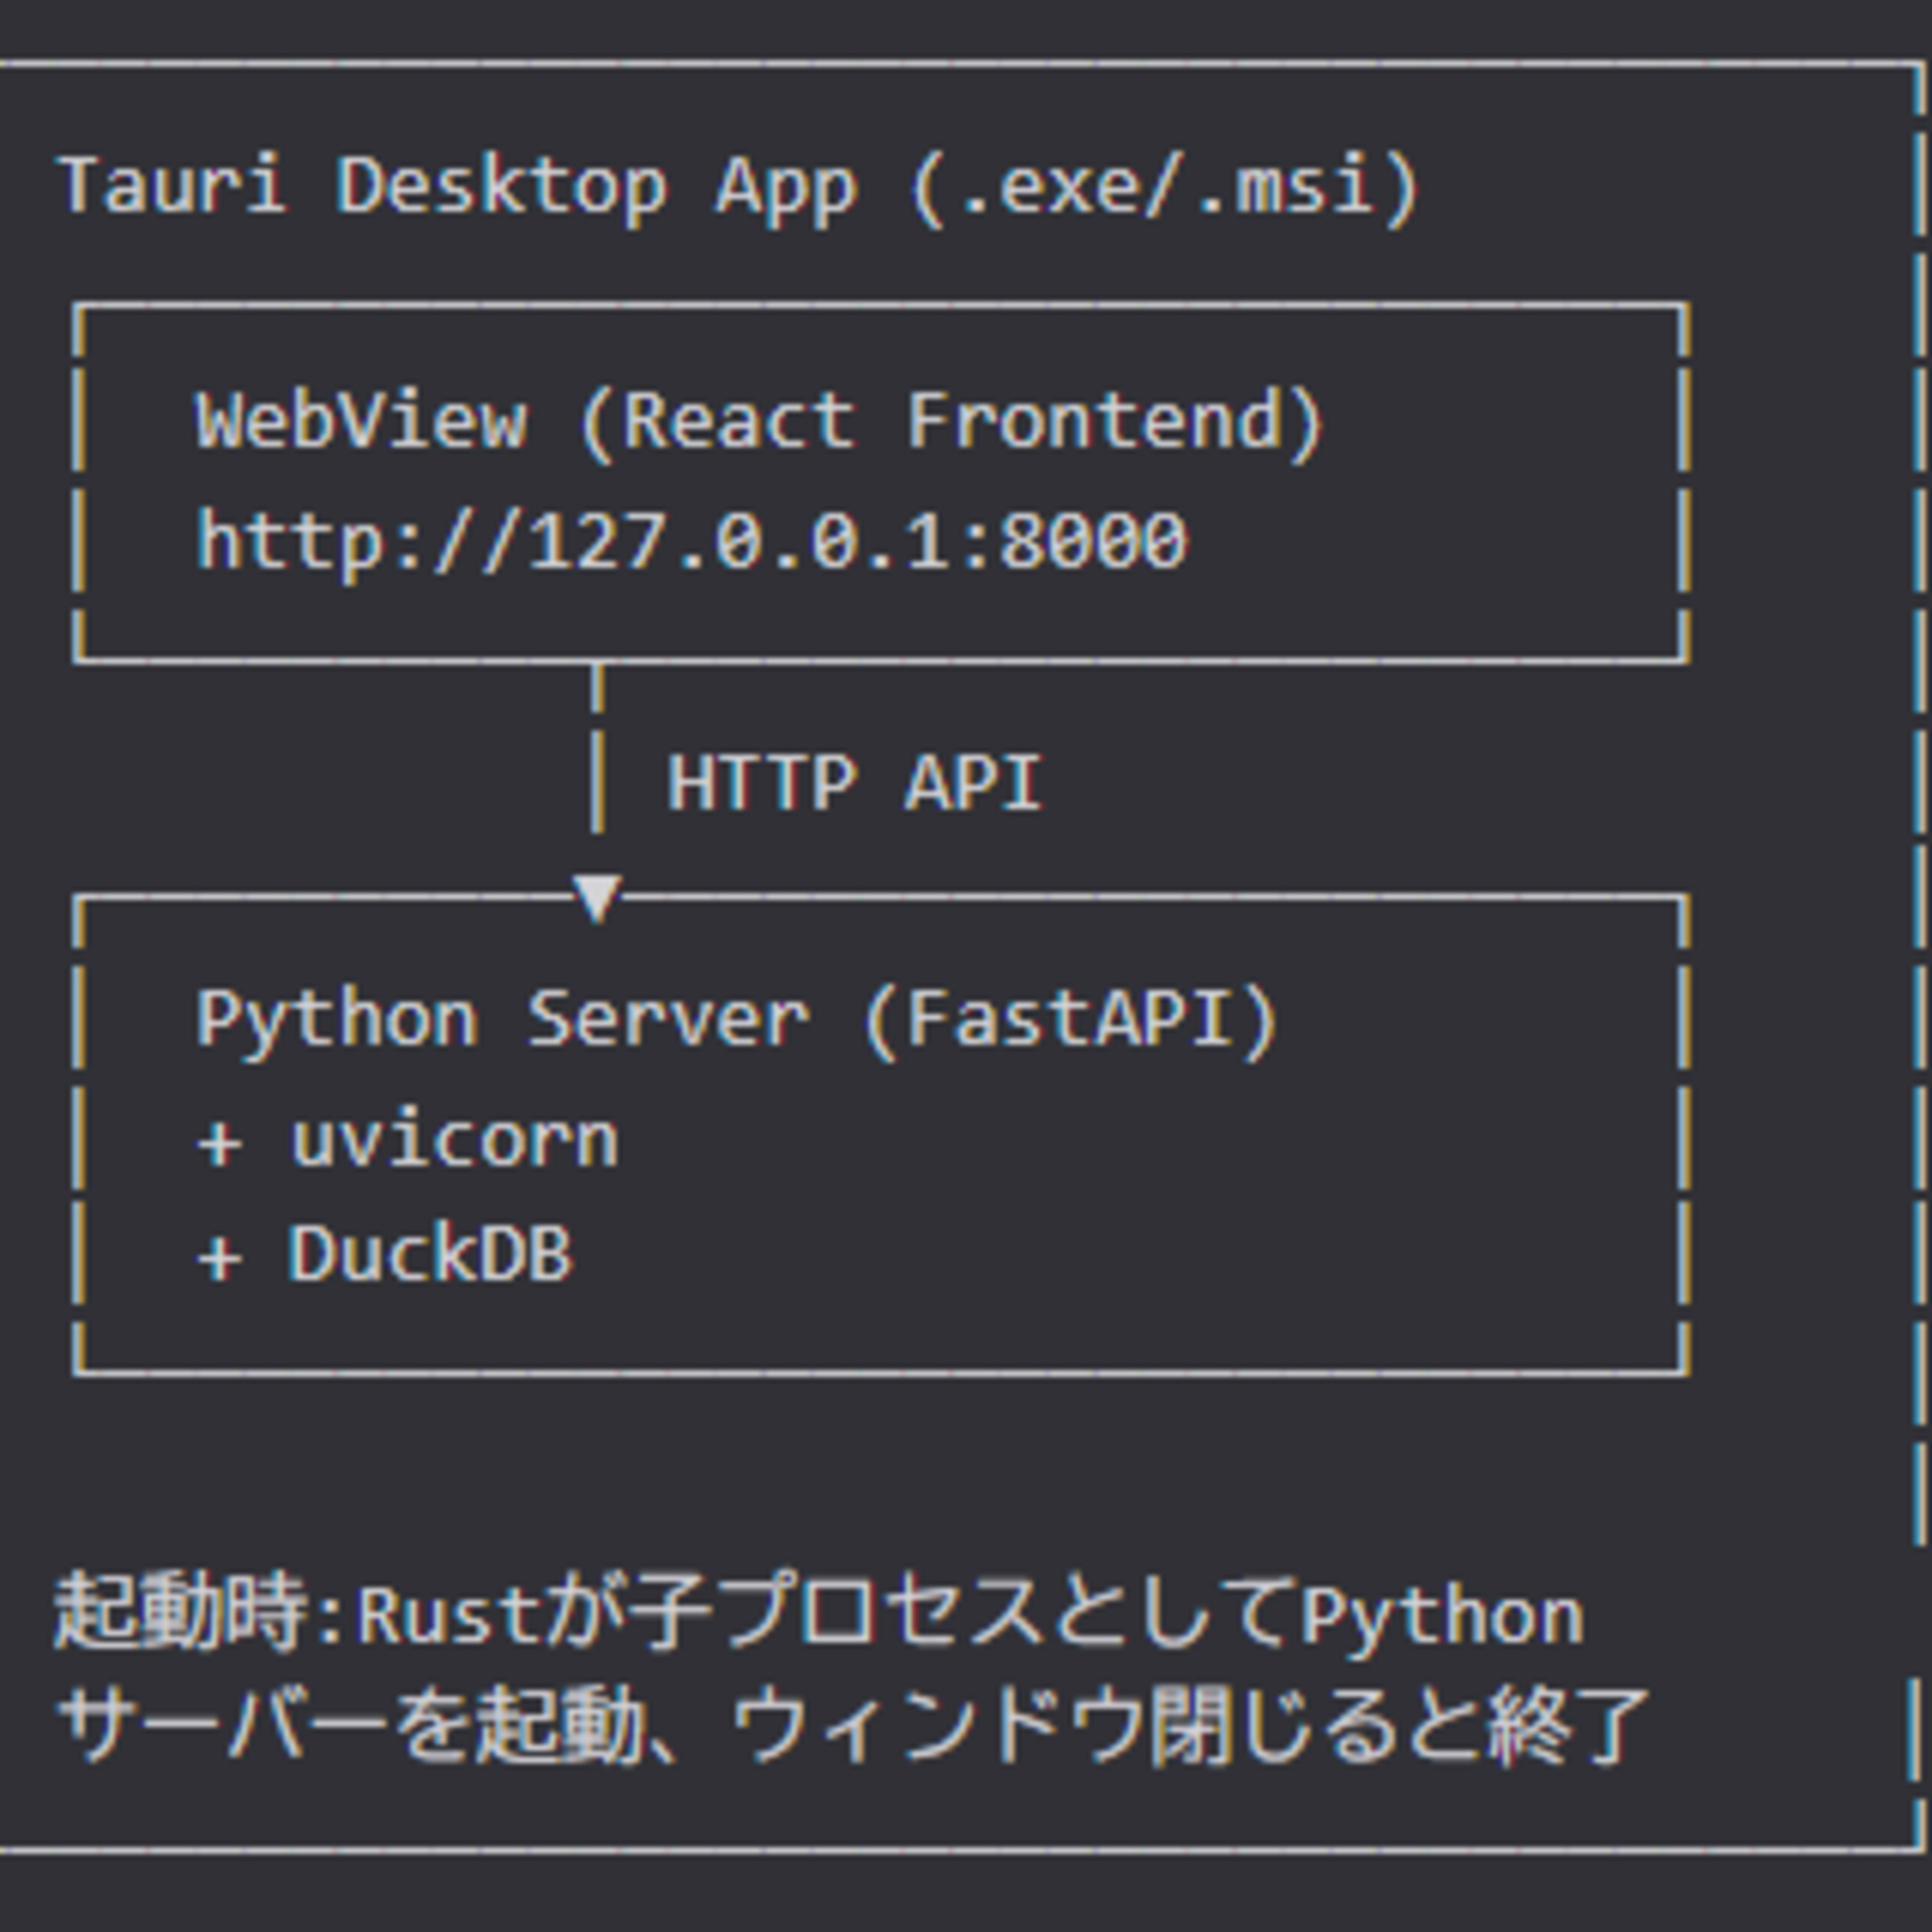Click the word DuckDB
Screen dimensions: 1932x1932
pos(431,1253)
